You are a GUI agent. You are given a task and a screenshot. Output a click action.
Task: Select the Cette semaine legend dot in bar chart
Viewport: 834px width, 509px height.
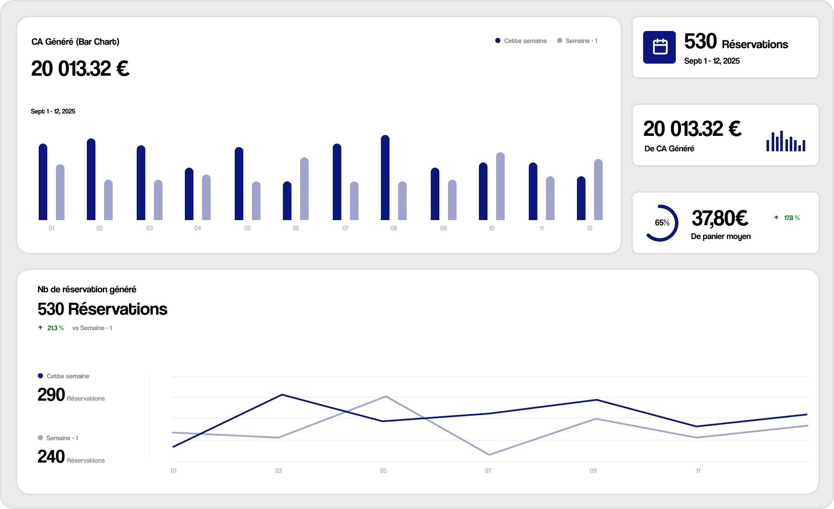498,40
